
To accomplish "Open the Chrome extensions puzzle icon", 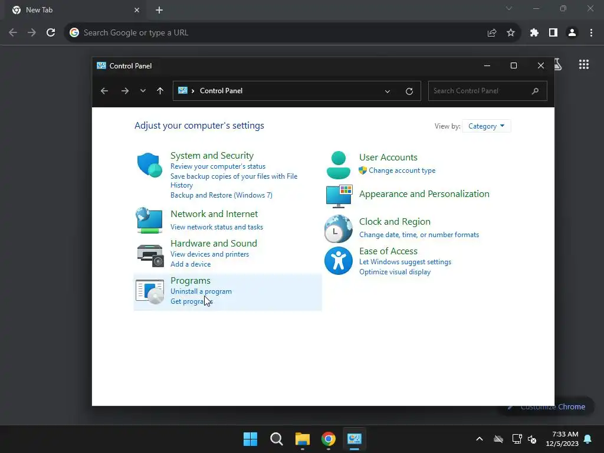I will 534,33.
